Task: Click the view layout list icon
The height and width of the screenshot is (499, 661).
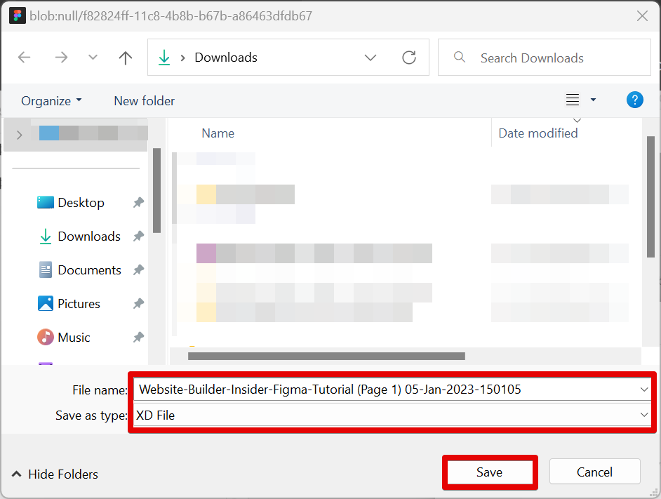Action: [573, 100]
